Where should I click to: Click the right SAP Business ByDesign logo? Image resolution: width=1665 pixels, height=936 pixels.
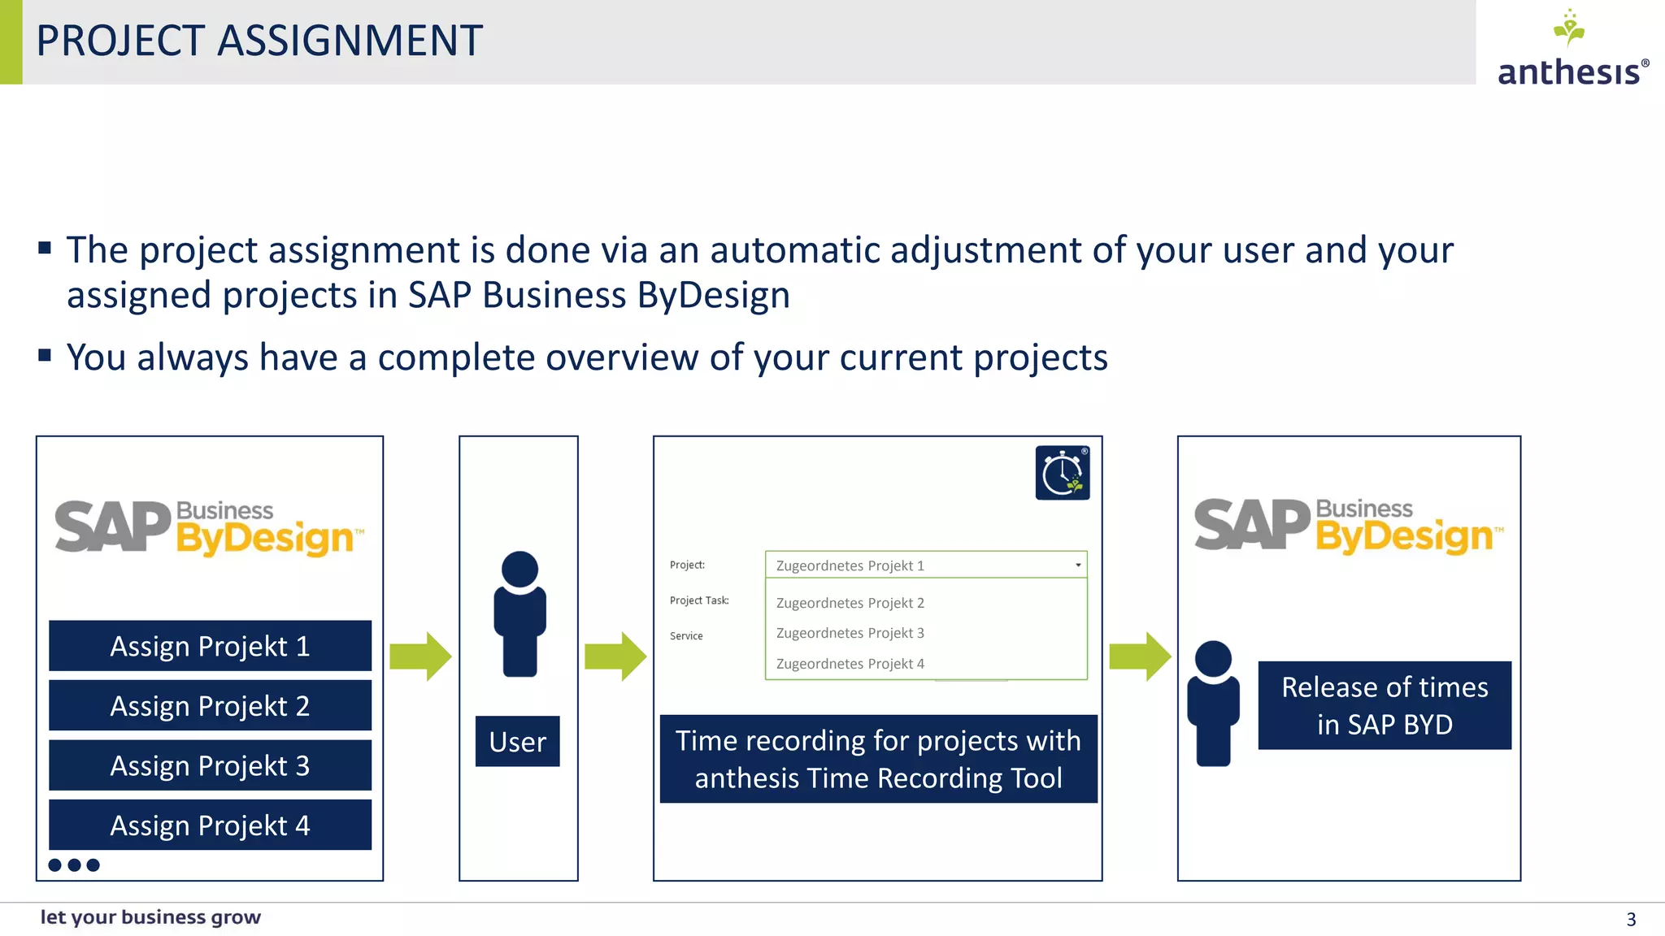click(x=1349, y=526)
